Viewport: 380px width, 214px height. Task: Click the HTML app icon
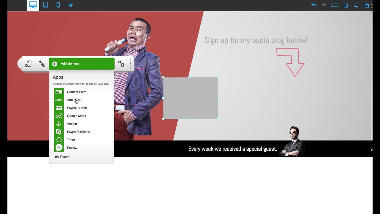59,100
